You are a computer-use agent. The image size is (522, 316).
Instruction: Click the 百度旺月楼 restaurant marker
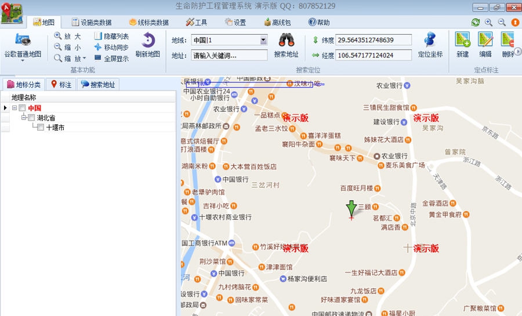click(377, 188)
